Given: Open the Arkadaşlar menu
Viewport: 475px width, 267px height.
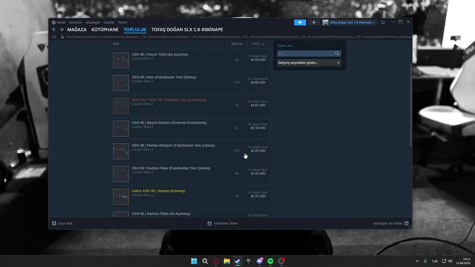Looking at the screenshot, I should click(93, 22).
